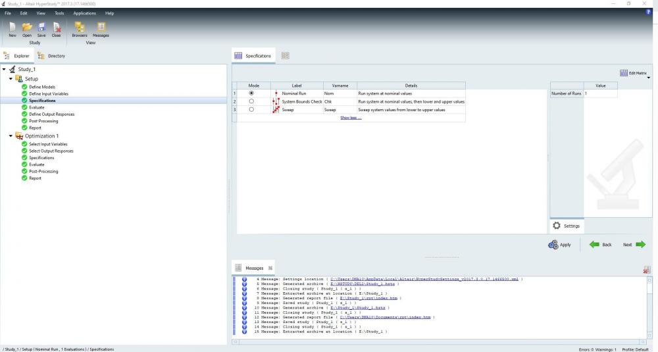
Task: Open the Tools menu
Action: coord(59,13)
